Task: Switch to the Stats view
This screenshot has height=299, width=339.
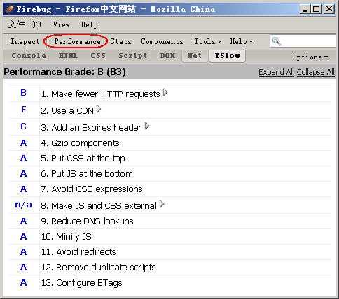Action: pyautogui.click(x=120, y=41)
